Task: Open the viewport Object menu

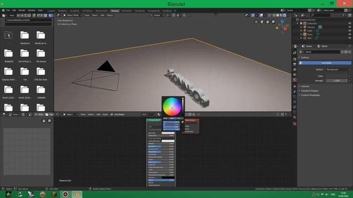Action: coord(110,15)
